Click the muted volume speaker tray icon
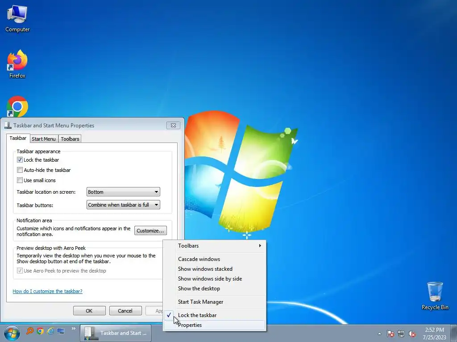The width and height of the screenshot is (457, 342). [412, 334]
